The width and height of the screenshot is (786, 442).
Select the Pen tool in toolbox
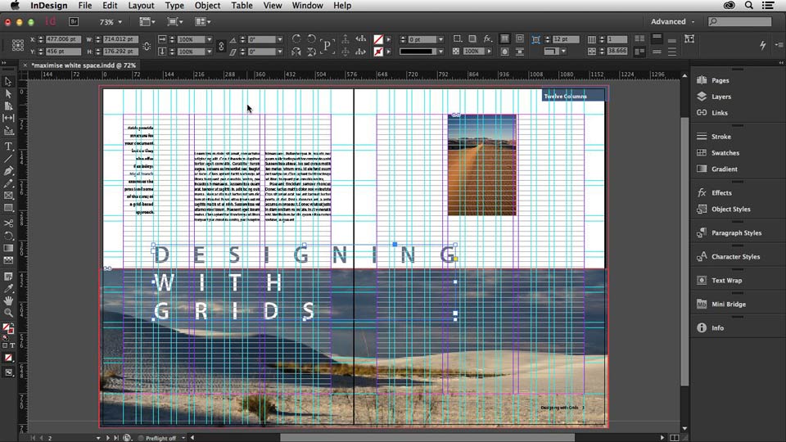point(8,171)
